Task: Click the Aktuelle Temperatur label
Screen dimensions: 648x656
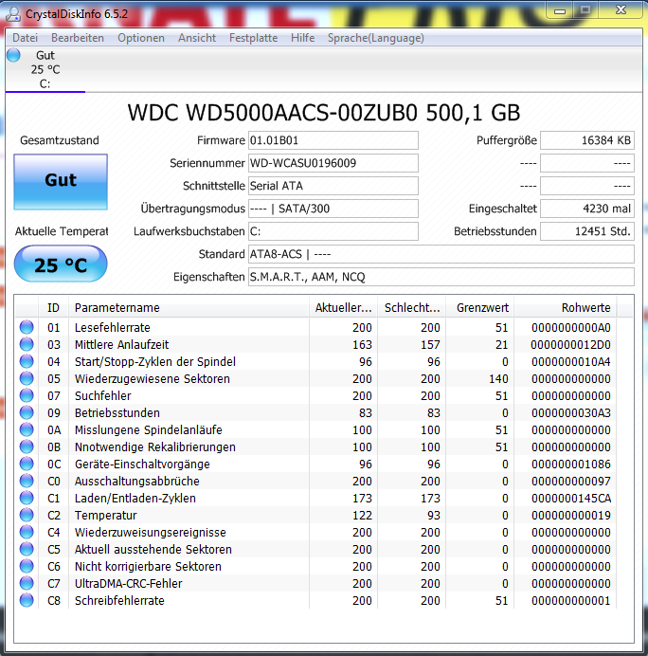Action: [x=62, y=231]
